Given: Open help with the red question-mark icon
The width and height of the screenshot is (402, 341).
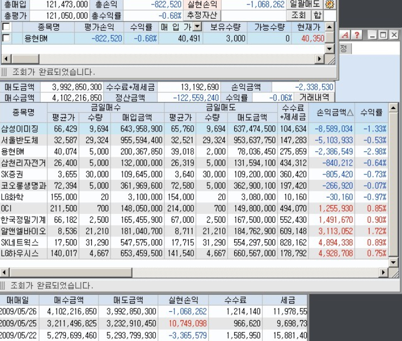Looking at the screenshot, I should 356,35.
